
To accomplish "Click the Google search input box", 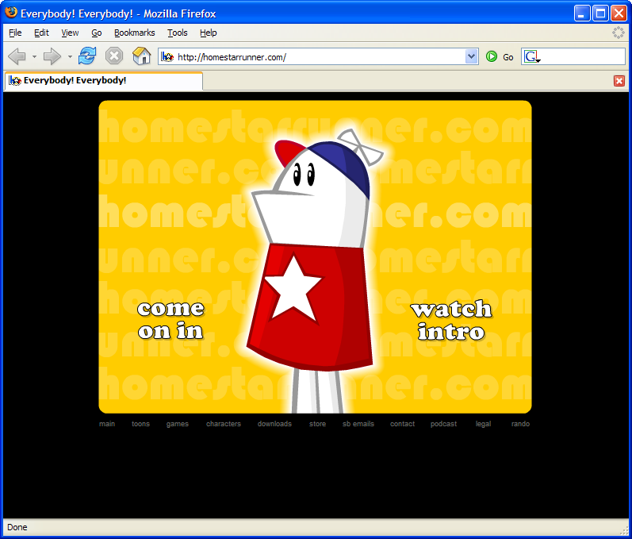I will (x=582, y=56).
